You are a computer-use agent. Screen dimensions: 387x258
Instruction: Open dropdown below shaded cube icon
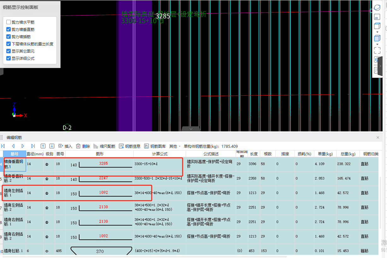click(377, 44)
